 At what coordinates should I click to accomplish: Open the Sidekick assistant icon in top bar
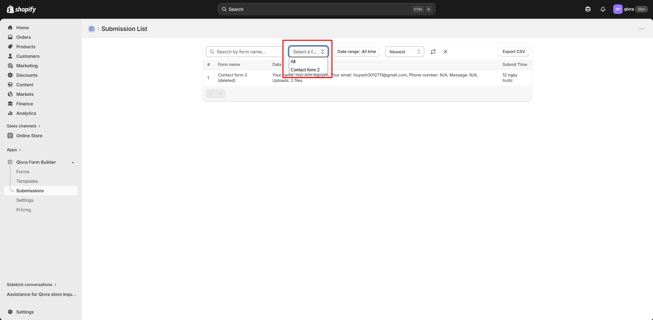tap(588, 9)
